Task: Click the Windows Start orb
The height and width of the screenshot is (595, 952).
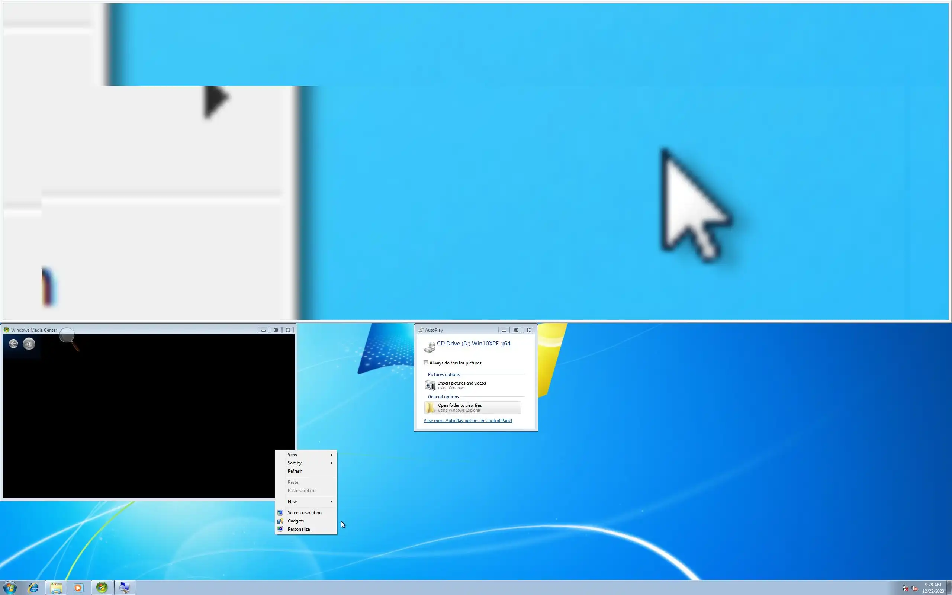Action: coord(10,588)
